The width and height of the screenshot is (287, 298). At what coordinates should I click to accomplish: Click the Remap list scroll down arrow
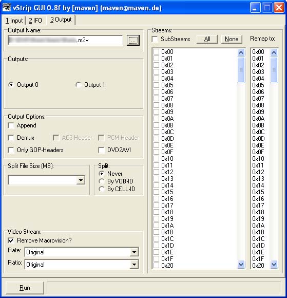pyautogui.click(x=274, y=264)
